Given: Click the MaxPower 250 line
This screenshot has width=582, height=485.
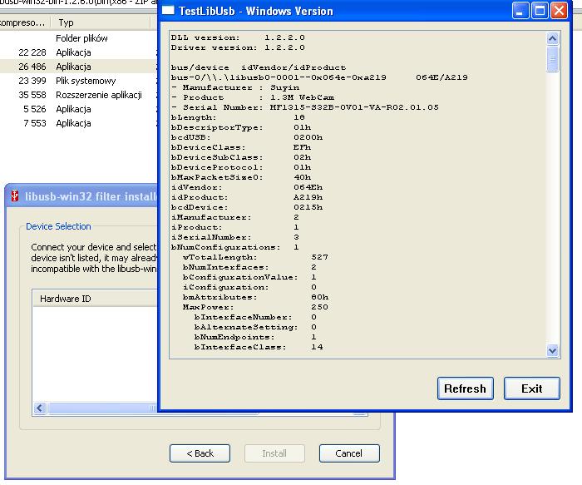Looking at the screenshot, I should point(255,307).
